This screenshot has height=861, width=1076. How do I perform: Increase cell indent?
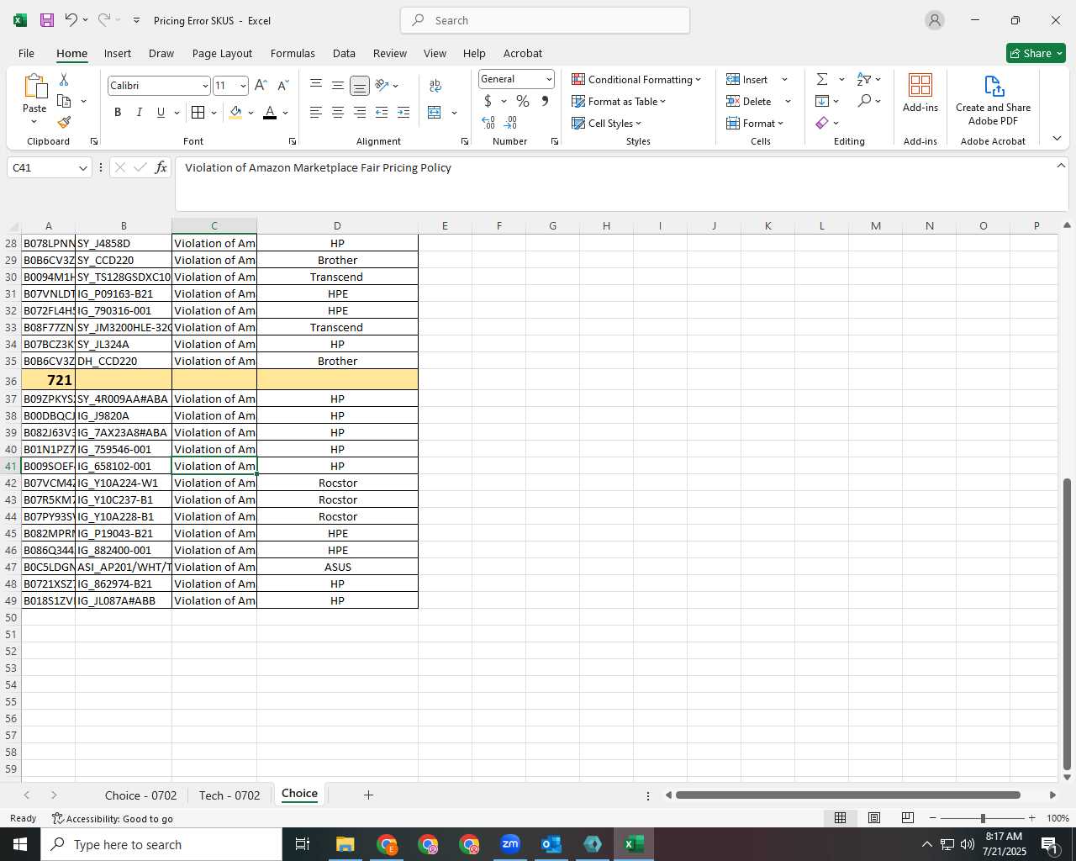click(x=403, y=113)
